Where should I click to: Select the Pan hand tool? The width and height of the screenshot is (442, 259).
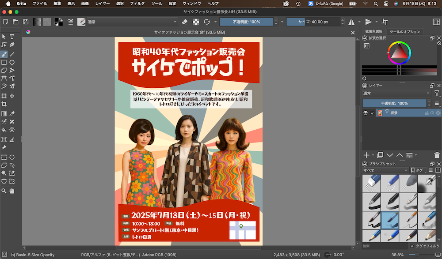pyautogui.click(x=12, y=191)
